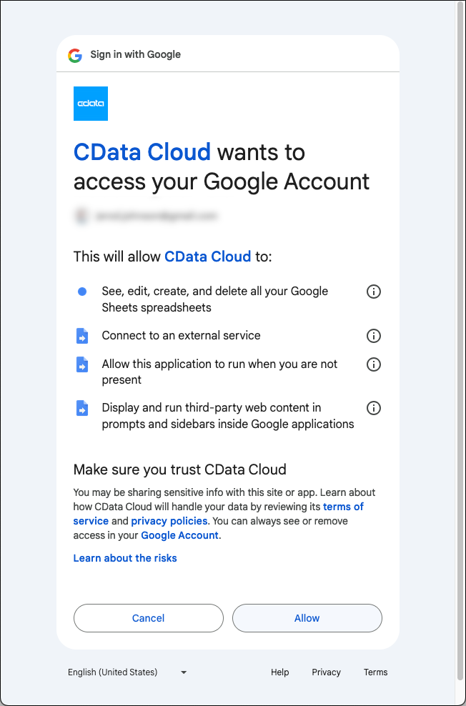
Task: Open info for Google Sheets spreadsheets permission
Action: [x=373, y=292]
